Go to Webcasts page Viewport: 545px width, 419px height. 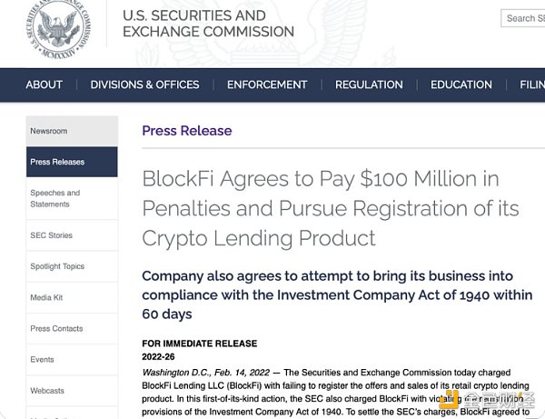coord(72,391)
